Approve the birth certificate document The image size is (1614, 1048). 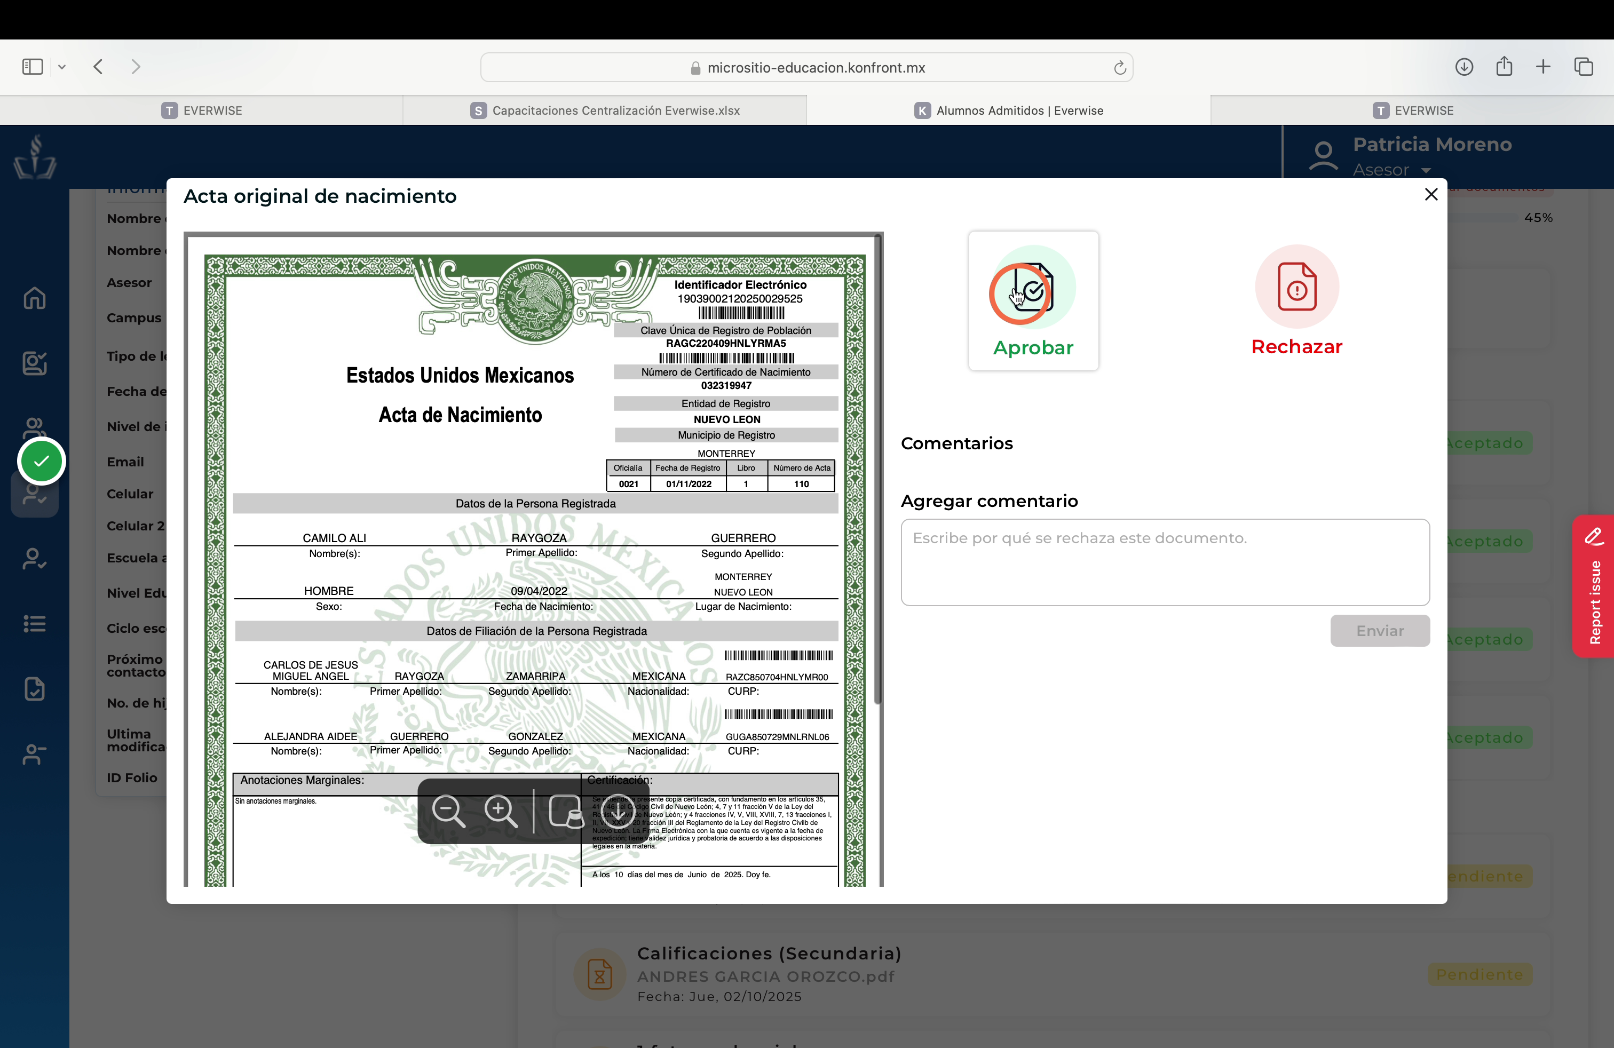[1033, 301]
